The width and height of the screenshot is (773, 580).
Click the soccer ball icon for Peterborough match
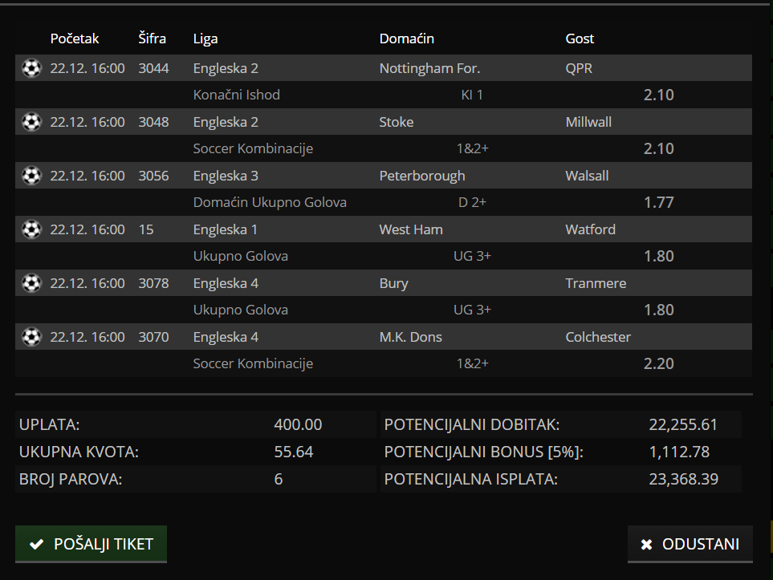point(31,176)
